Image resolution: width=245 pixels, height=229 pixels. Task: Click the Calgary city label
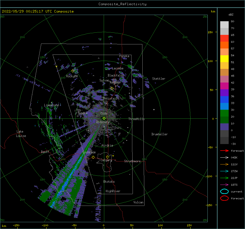106,160
